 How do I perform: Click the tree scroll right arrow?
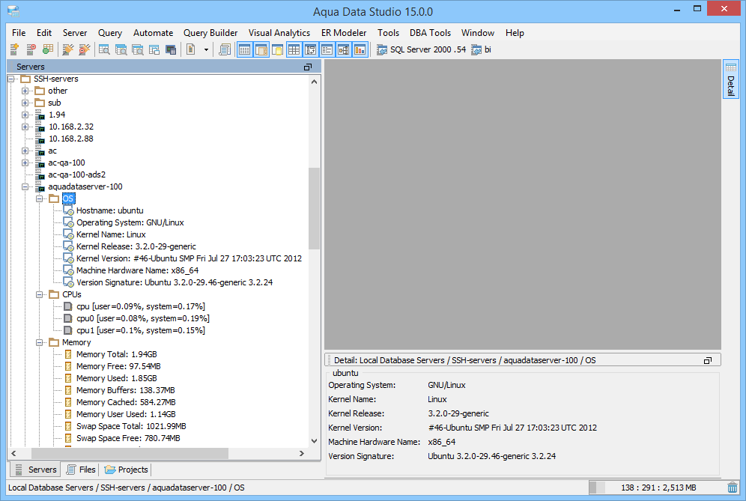pos(302,453)
